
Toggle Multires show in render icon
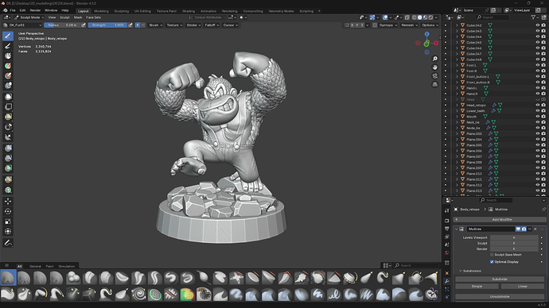[x=524, y=229]
